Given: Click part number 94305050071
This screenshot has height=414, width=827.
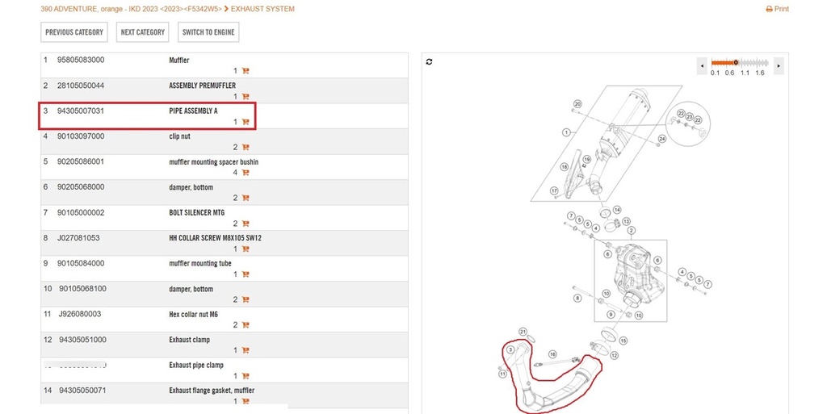Looking at the screenshot, I should pos(83,391).
